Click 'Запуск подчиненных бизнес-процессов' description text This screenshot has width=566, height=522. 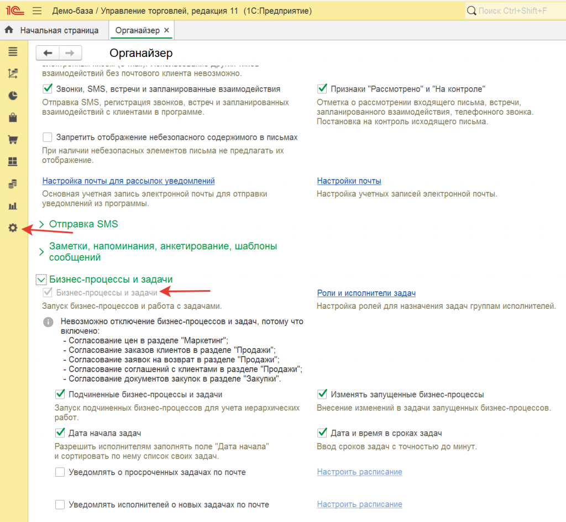pyautogui.click(x=177, y=412)
